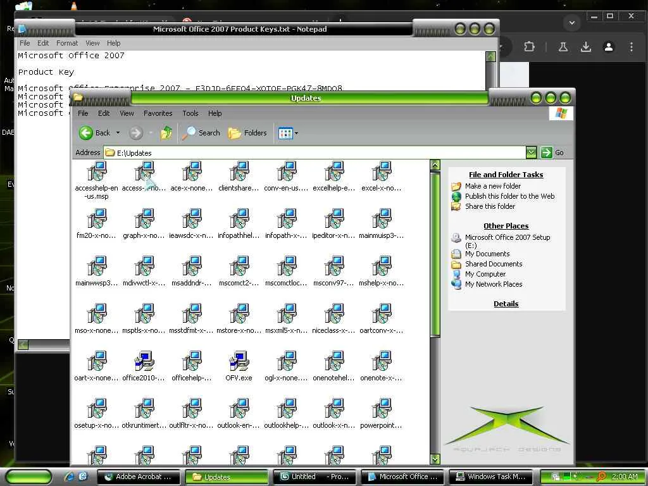Click Publish this folder to the Web

tap(509, 196)
